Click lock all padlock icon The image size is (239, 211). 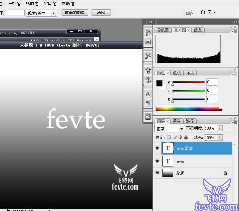186,137
